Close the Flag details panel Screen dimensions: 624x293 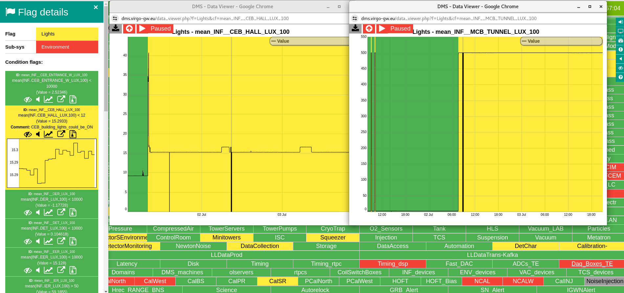96,7
